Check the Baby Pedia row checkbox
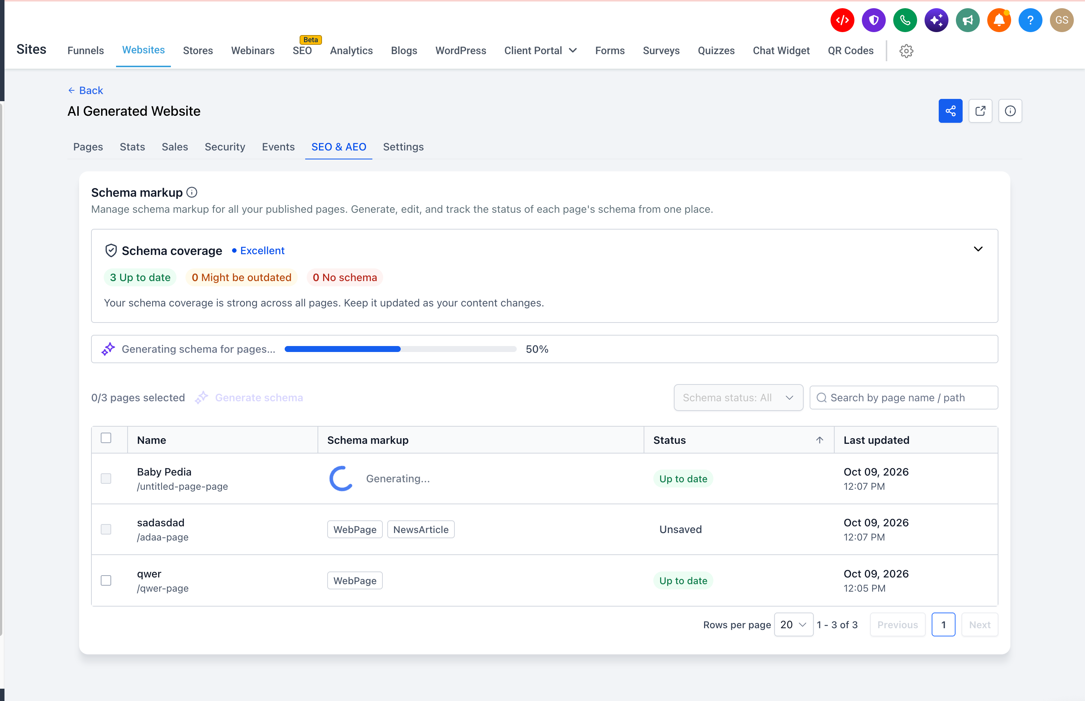This screenshot has height=701, width=1085. coord(106,479)
